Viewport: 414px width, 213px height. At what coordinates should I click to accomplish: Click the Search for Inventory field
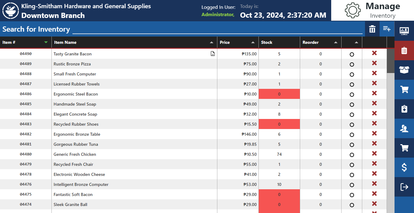coord(217,29)
